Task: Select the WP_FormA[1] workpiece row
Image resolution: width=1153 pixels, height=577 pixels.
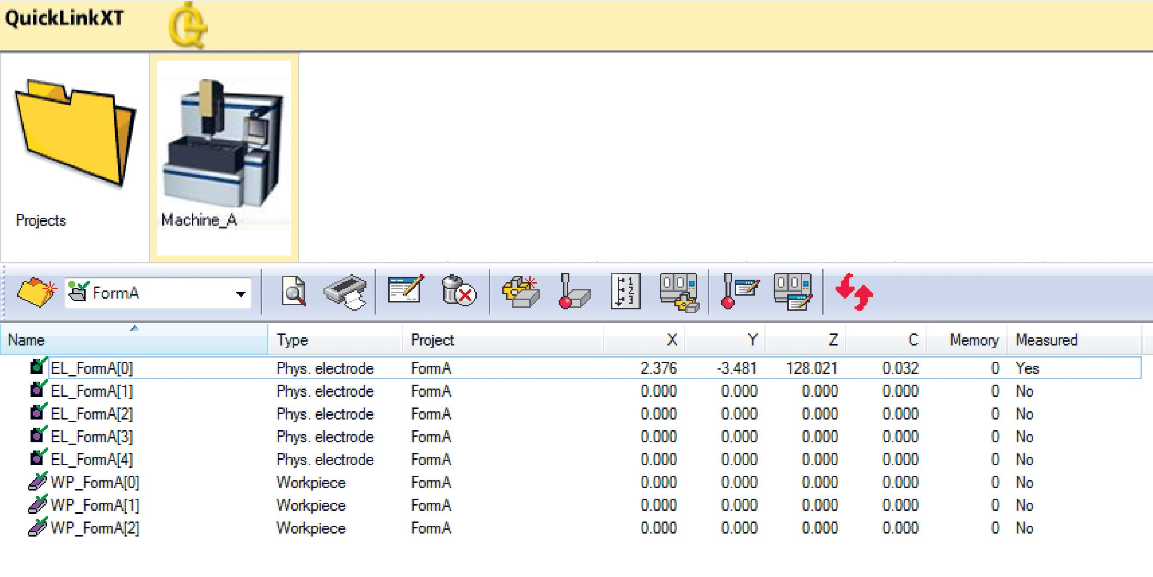Action: point(95,505)
